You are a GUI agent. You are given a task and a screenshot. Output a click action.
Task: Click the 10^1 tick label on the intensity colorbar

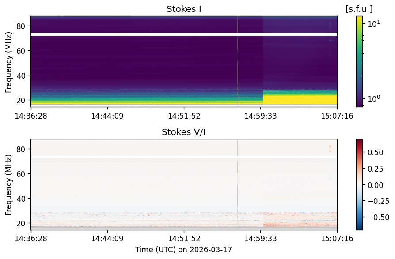click(374, 24)
